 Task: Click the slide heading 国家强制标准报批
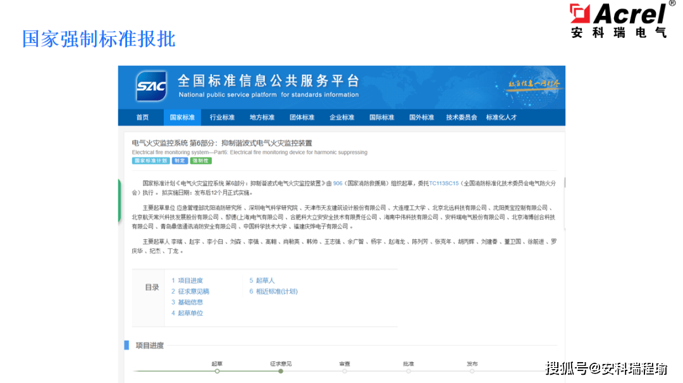click(99, 39)
